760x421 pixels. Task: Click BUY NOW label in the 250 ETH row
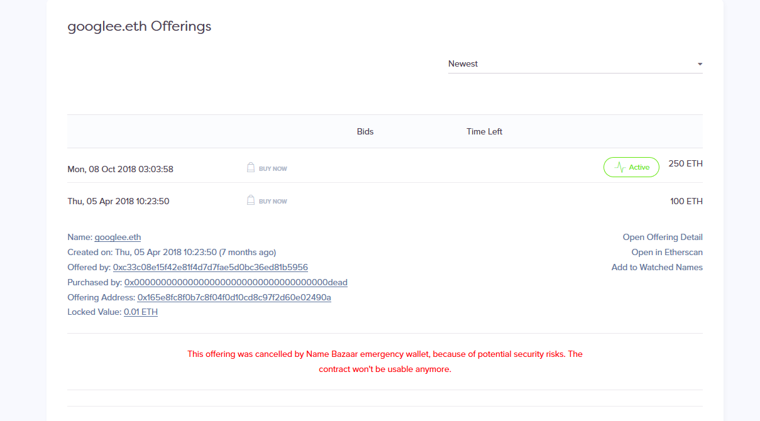click(x=273, y=168)
